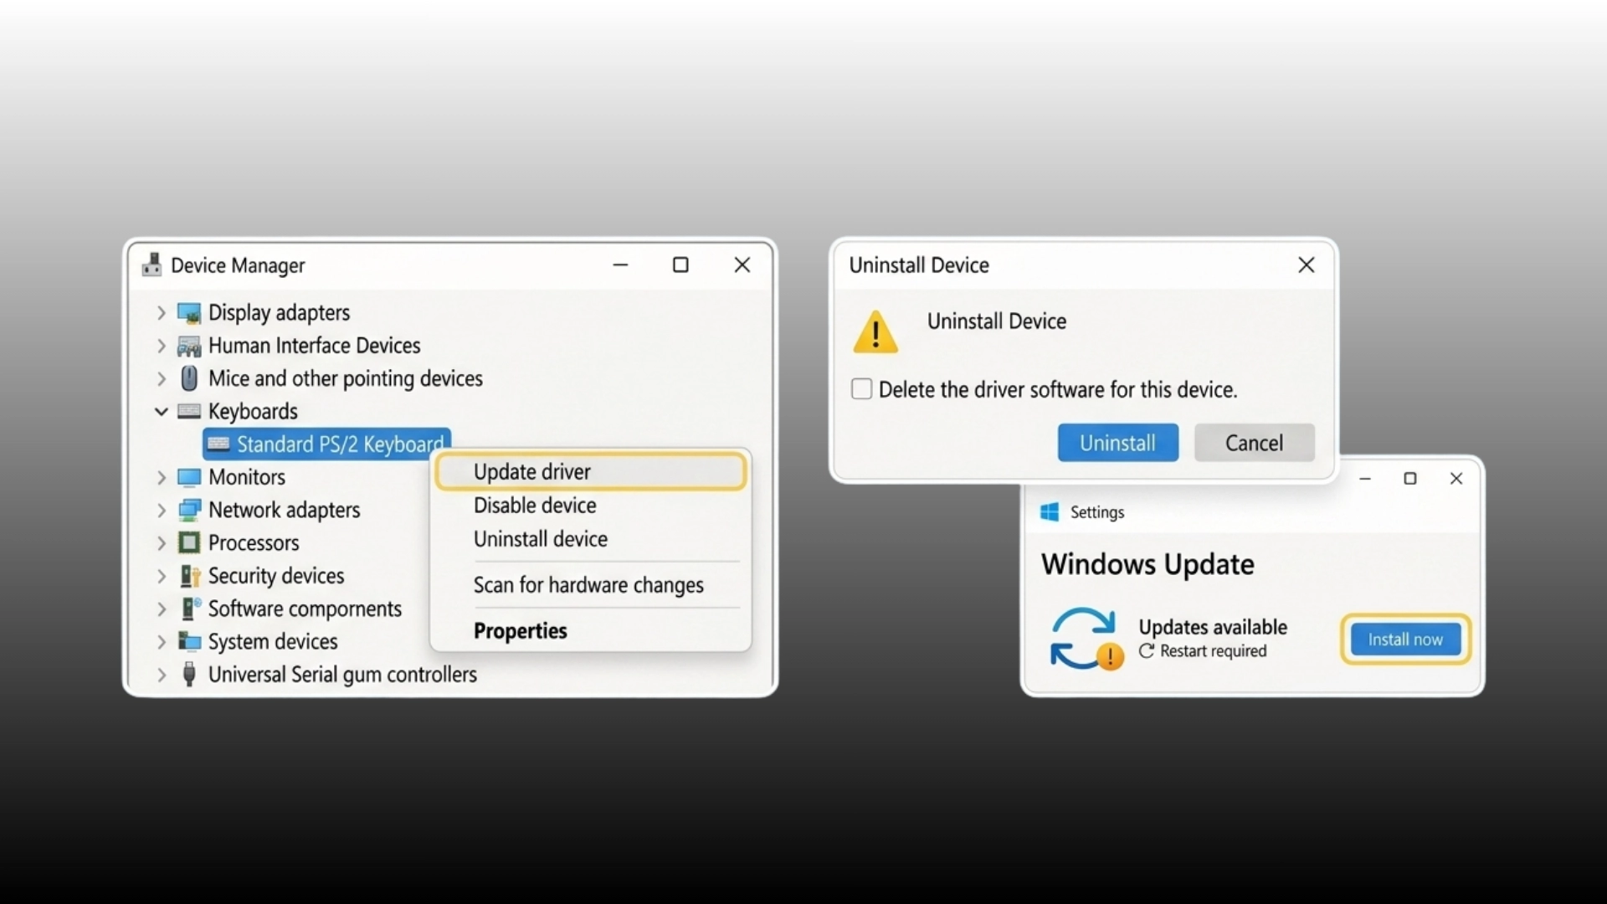Click the Keyboards category icon
1607x904 pixels.
tap(189, 411)
